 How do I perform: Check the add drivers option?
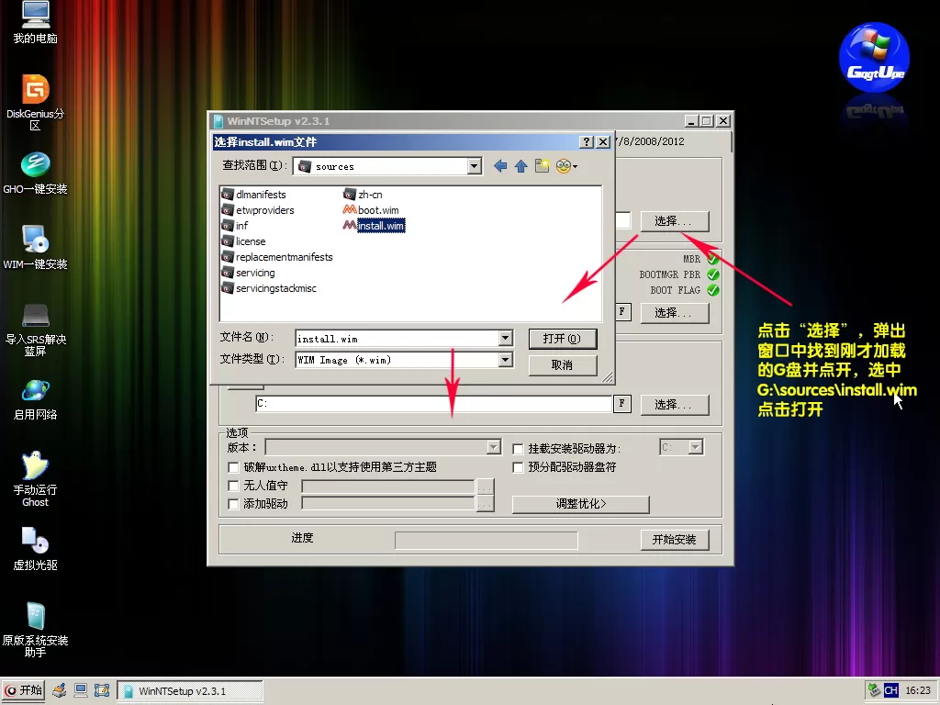point(233,504)
